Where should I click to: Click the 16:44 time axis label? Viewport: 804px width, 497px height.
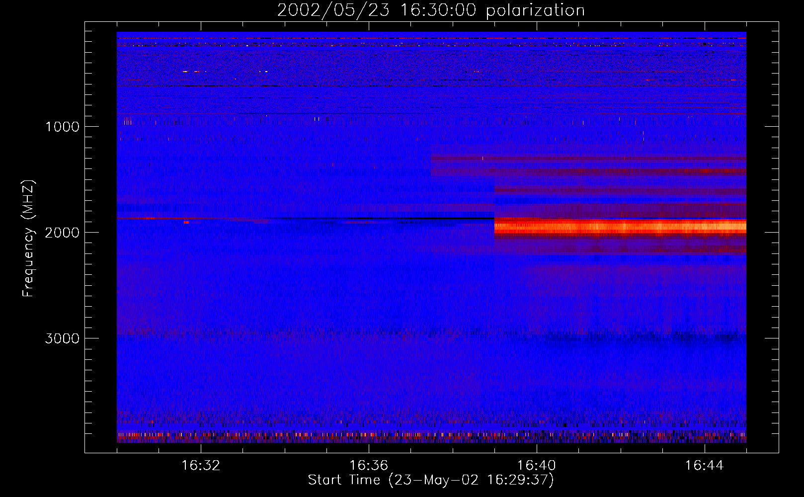[705, 466]
